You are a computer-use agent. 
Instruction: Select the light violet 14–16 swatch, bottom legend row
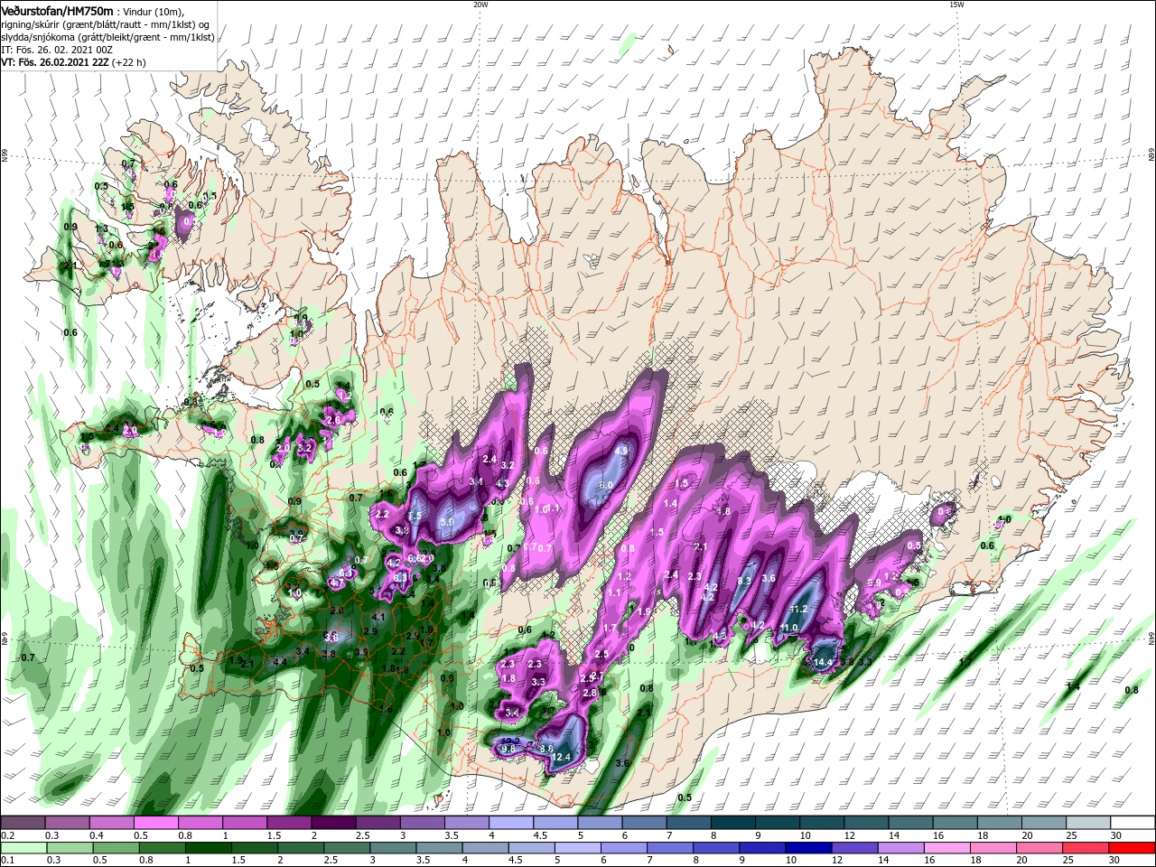pyautogui.click(x=901, y=847)
